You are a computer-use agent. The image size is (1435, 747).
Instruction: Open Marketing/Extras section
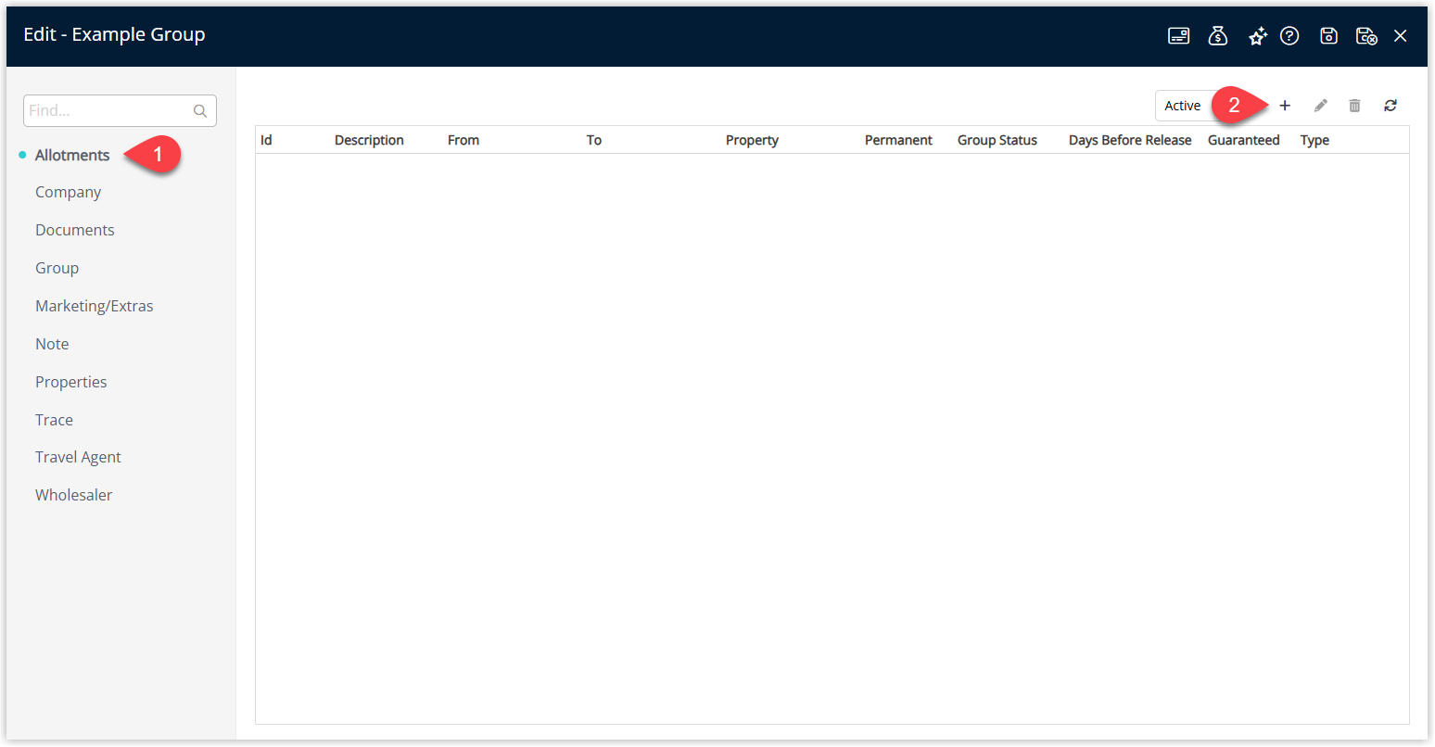(x=95, y=306)
